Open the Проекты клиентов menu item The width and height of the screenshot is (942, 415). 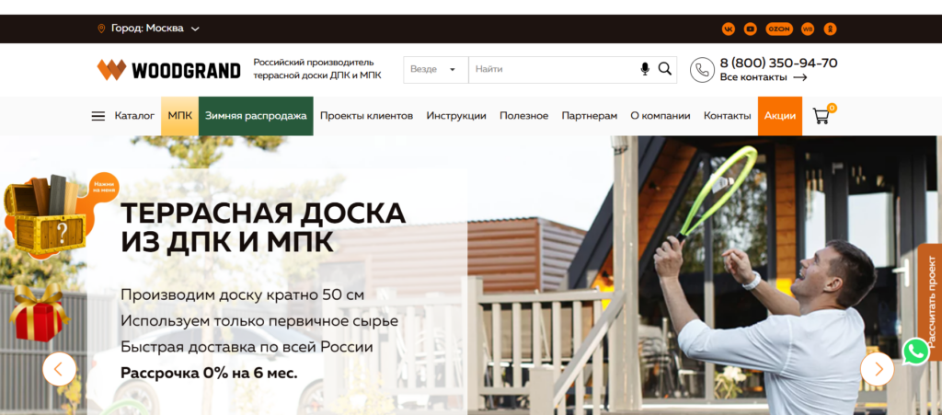click(366, 116)
